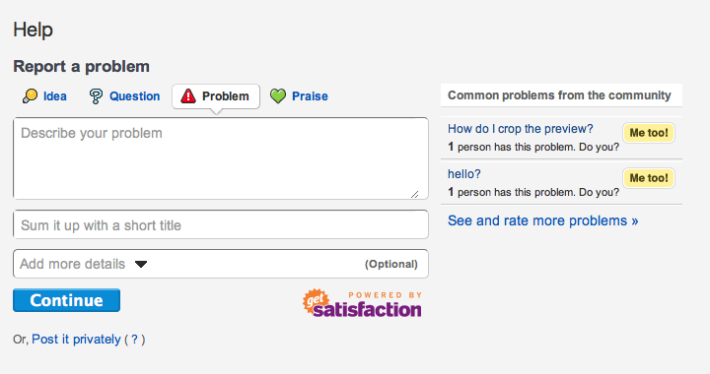Screen dimensions: 710x374
Task: Open the hello? problem link
Action: click(464, 174)
